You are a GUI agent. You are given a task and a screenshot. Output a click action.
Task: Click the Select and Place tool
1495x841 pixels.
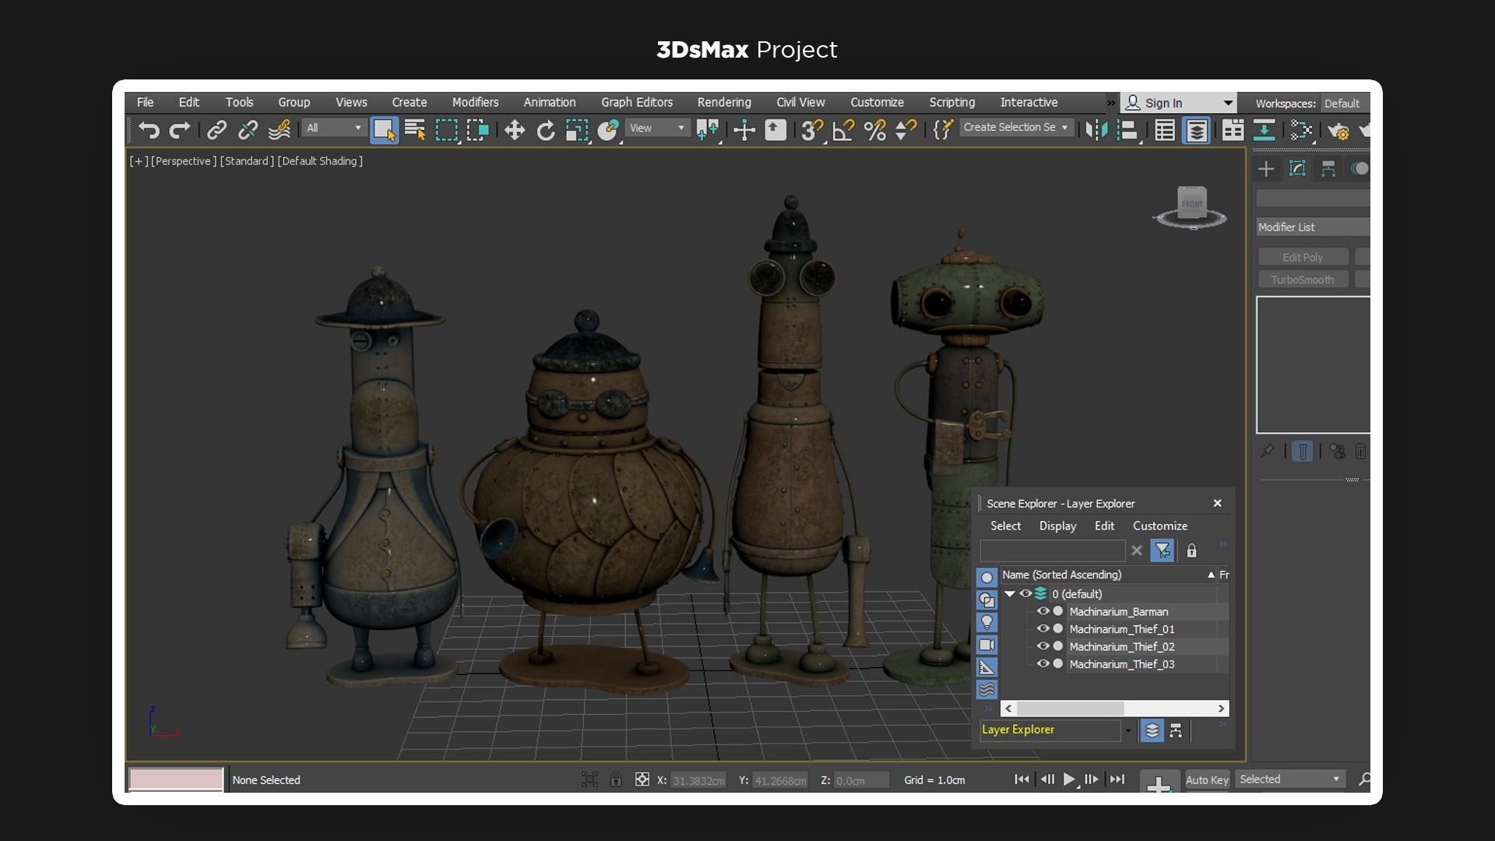608,130
